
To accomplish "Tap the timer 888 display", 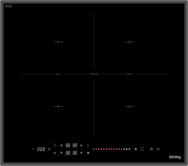I will pos(41,149).
